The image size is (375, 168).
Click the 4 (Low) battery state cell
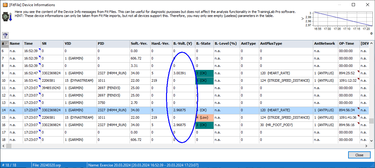coord(204,117)
